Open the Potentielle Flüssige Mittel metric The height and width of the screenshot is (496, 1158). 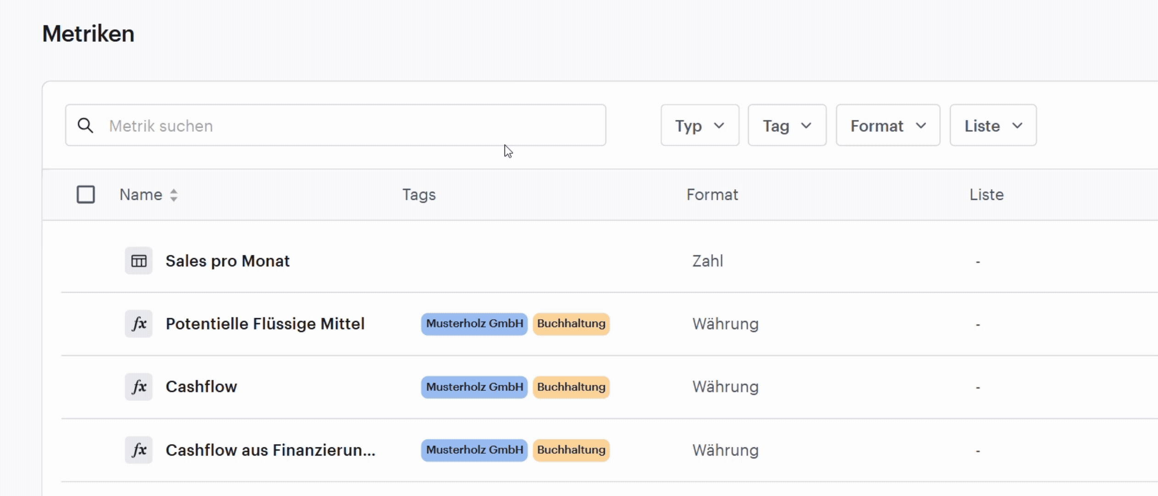pos(265,324)
